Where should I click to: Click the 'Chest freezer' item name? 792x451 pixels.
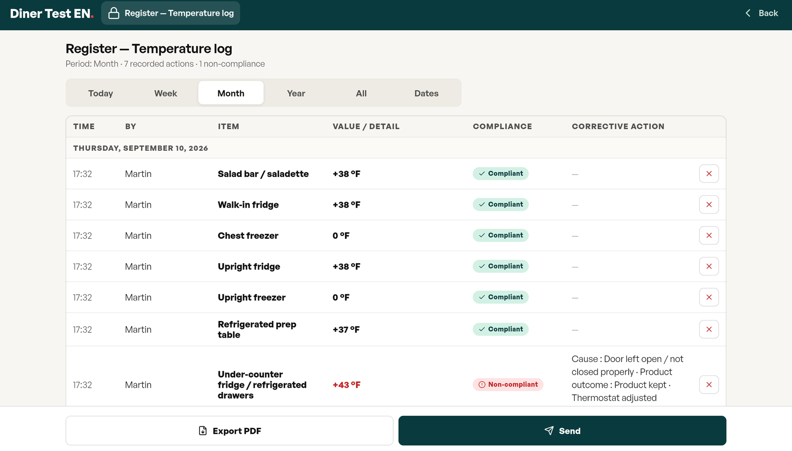coord(248,236)
